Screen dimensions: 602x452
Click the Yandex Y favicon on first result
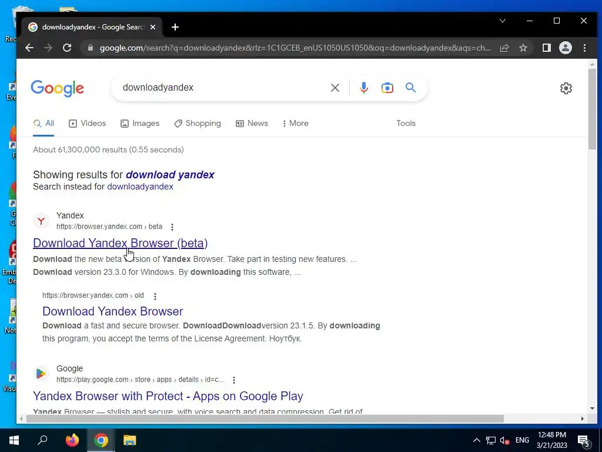41,221
